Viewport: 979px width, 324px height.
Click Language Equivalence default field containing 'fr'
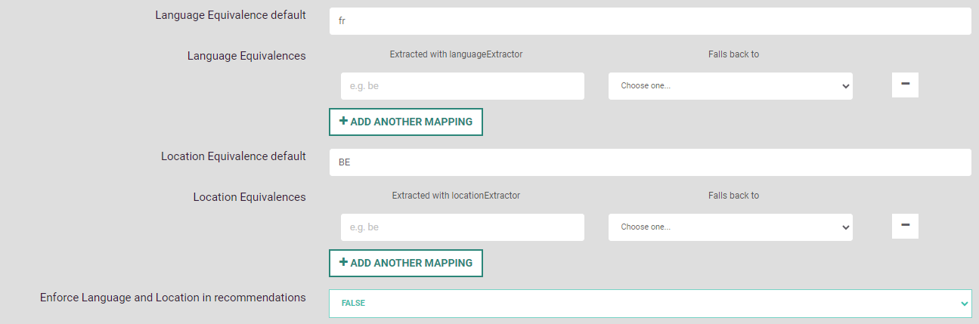(x=650, y=21)
